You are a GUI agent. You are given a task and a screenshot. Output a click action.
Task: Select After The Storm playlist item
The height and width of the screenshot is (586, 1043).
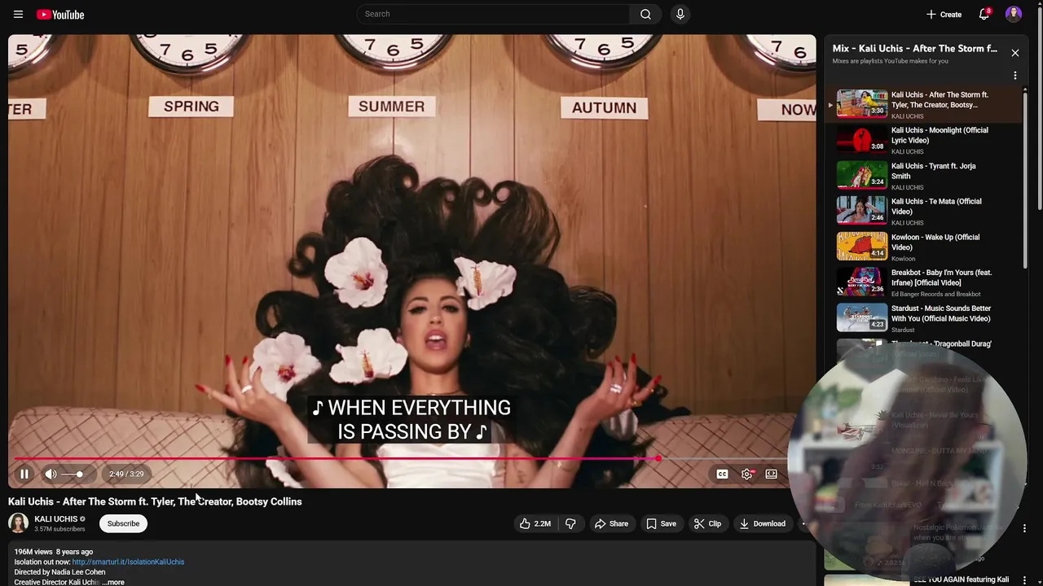pyautogui.click(x=922, y=104)
